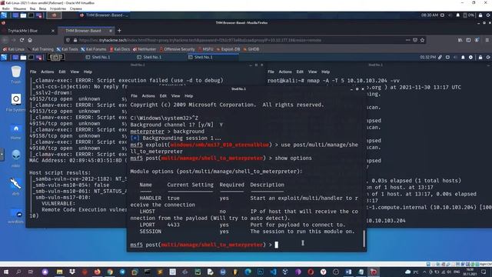Switch to the TryHackMe | Blue browser tab
Viewport: 492px width, 277px height.
(22, 31)
